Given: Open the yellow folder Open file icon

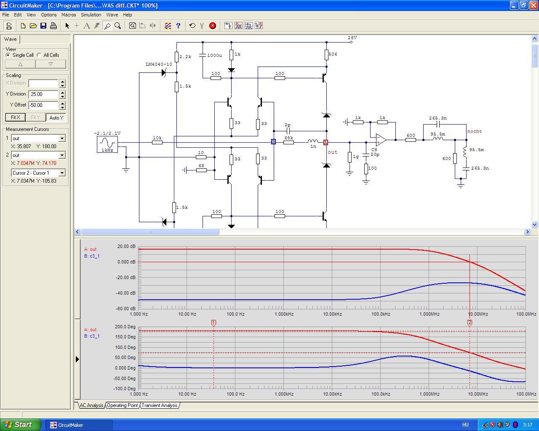Looking at the screenshot, I should [x=33, y=26].
